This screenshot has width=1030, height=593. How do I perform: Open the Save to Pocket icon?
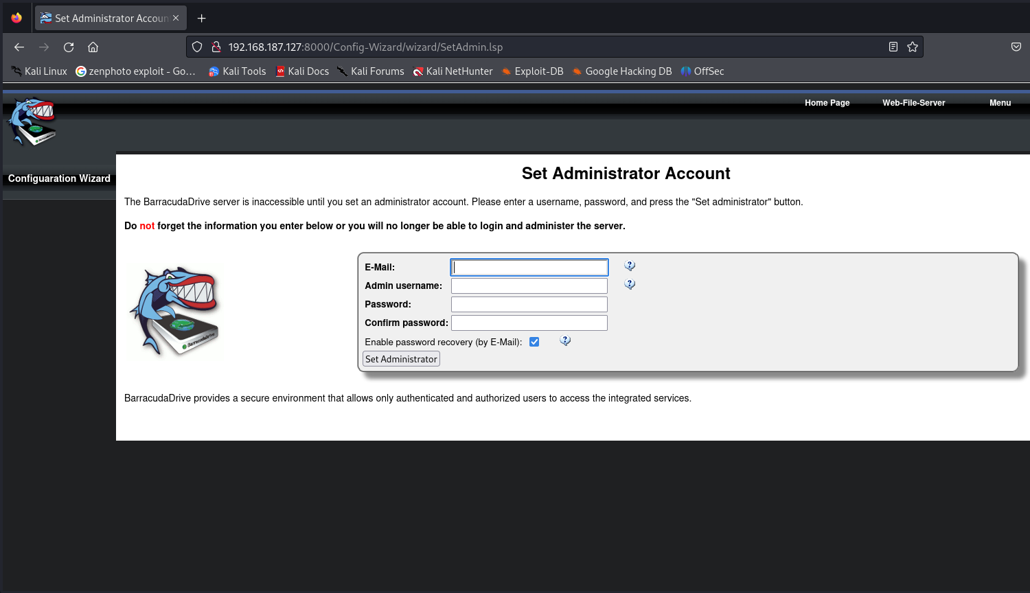coord(1016,47)
